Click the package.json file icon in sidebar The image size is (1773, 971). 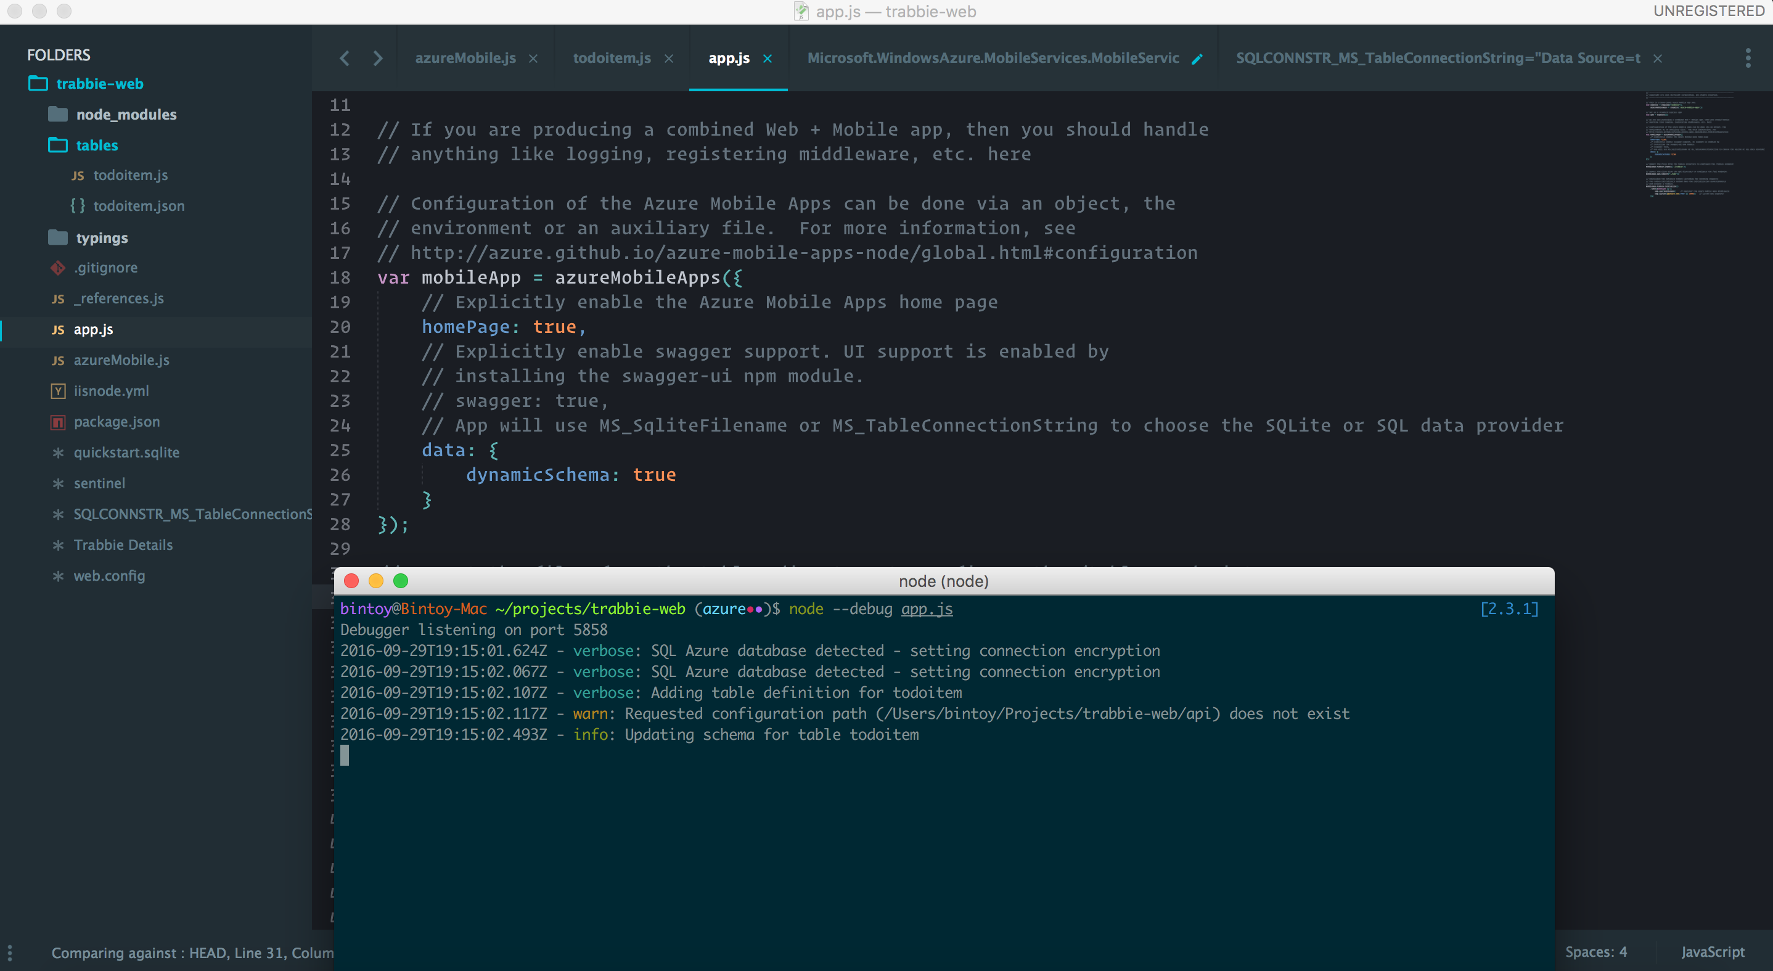58,422
